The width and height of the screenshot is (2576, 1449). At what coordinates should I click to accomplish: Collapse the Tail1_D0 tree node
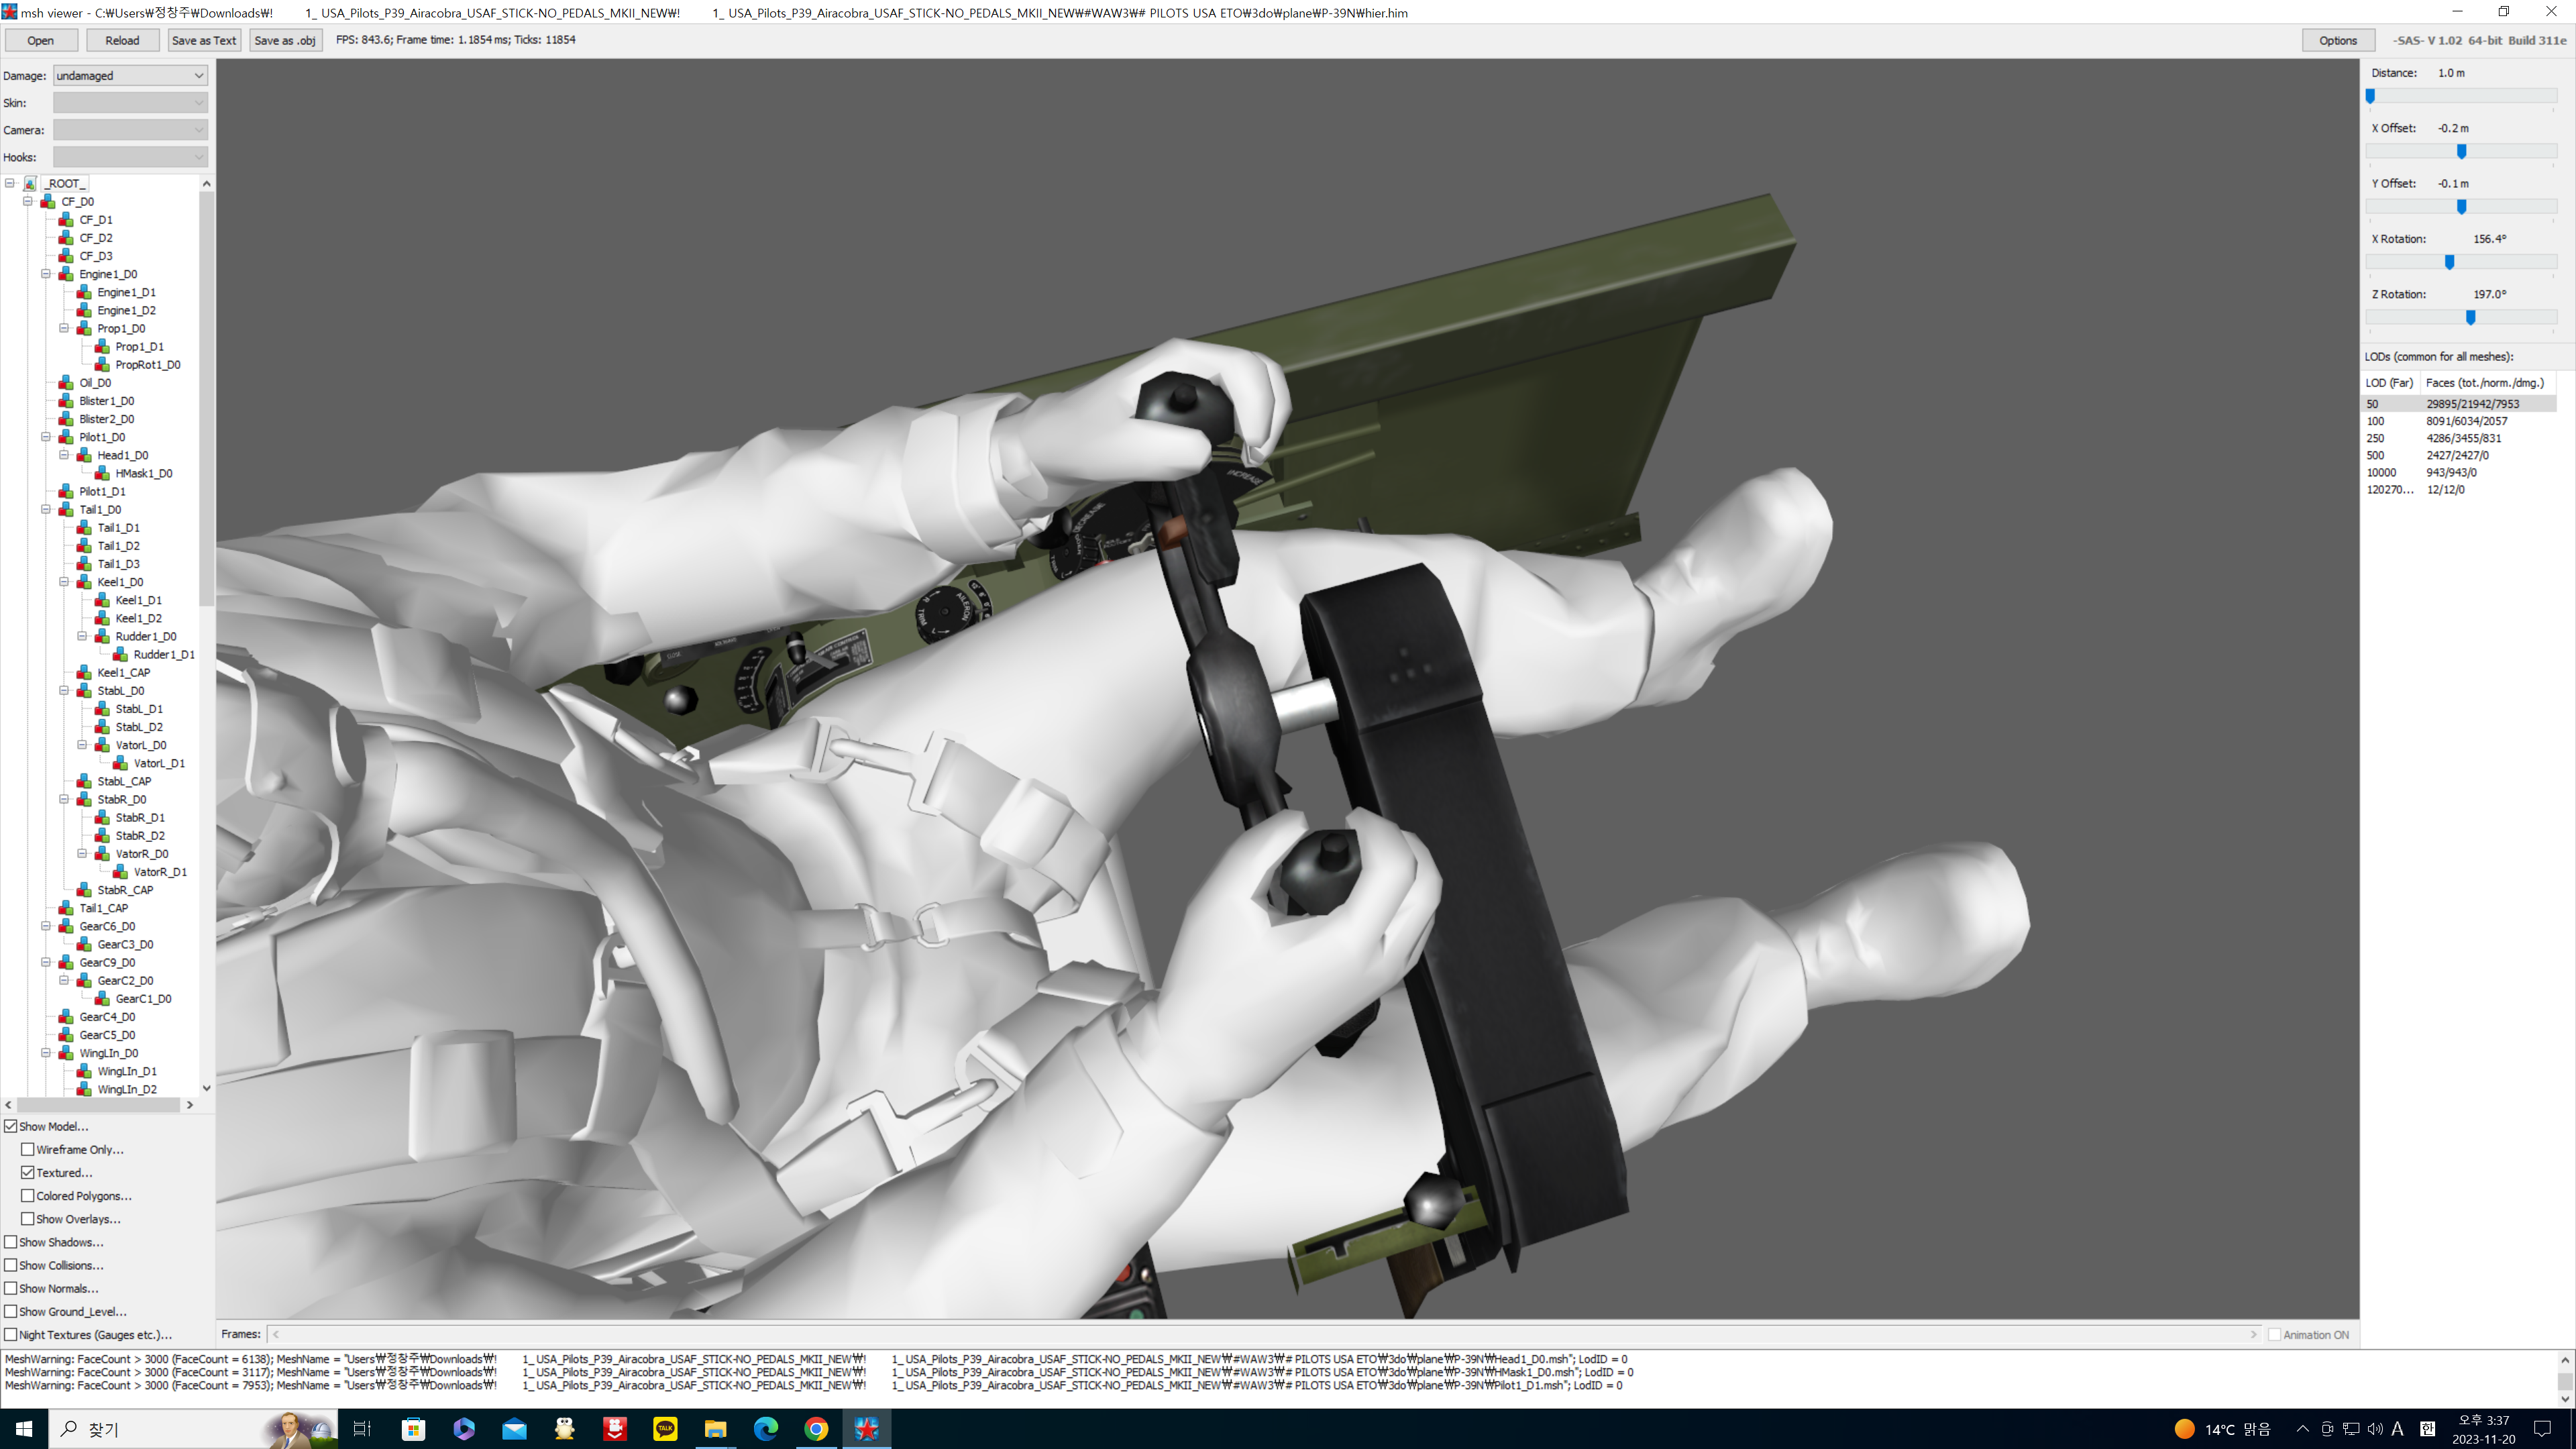pos(46,510)
